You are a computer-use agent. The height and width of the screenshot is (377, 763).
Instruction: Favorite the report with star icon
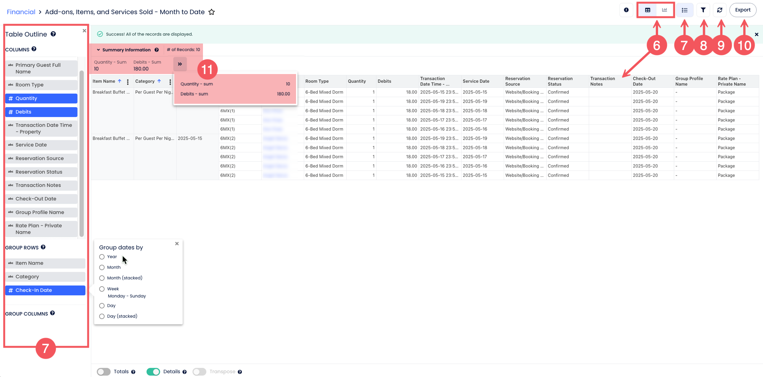(212, 12)
